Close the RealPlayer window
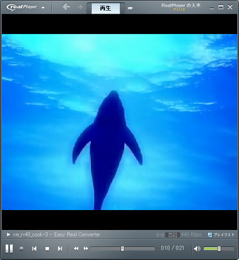The width and height of the screenshot is (239, 260). (x=230, y=7)
